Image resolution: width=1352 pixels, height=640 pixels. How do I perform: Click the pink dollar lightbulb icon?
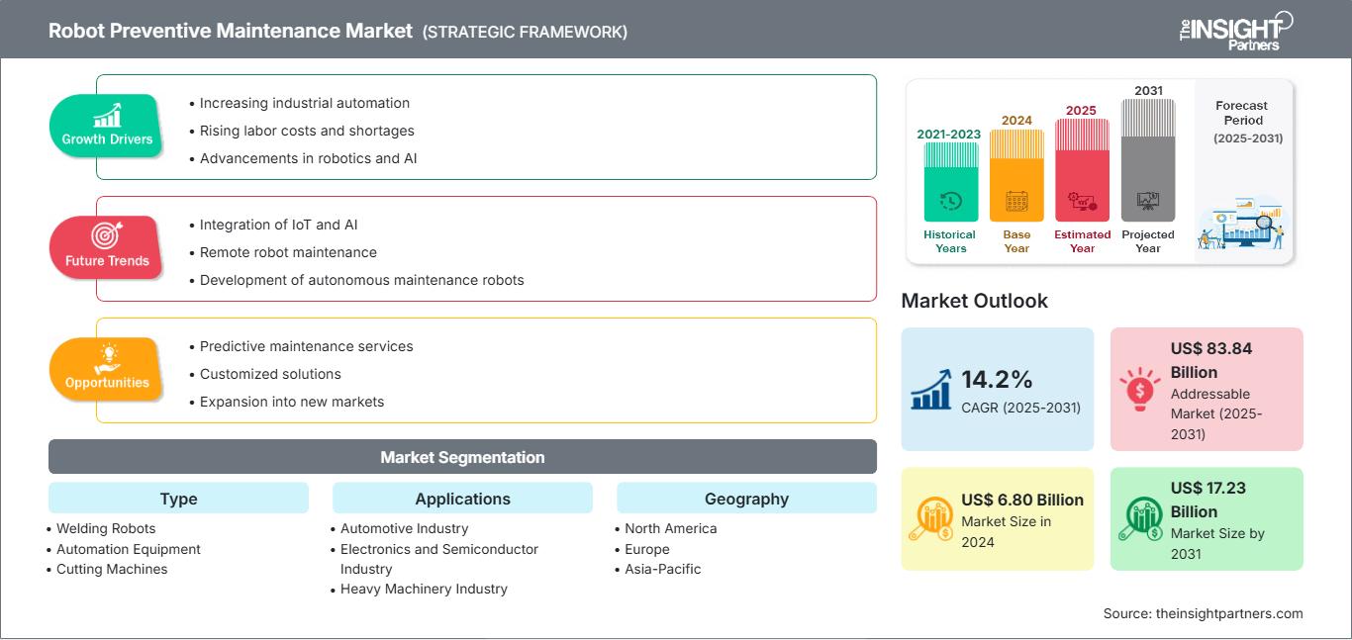coord(1140,388)
